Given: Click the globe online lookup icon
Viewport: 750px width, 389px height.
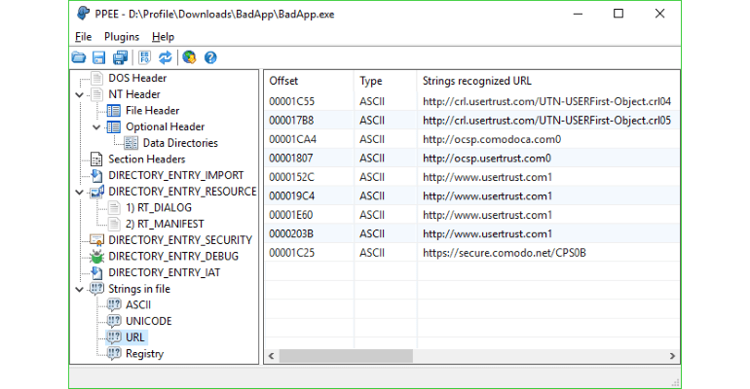Looking at the screenshot, I should tap(189, 57).
